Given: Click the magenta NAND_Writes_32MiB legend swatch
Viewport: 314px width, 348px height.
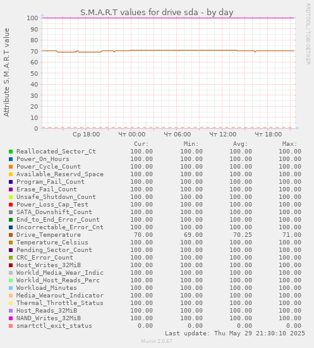Looking at the screenshot, I should pyautogui.click(x=11, y=318).
